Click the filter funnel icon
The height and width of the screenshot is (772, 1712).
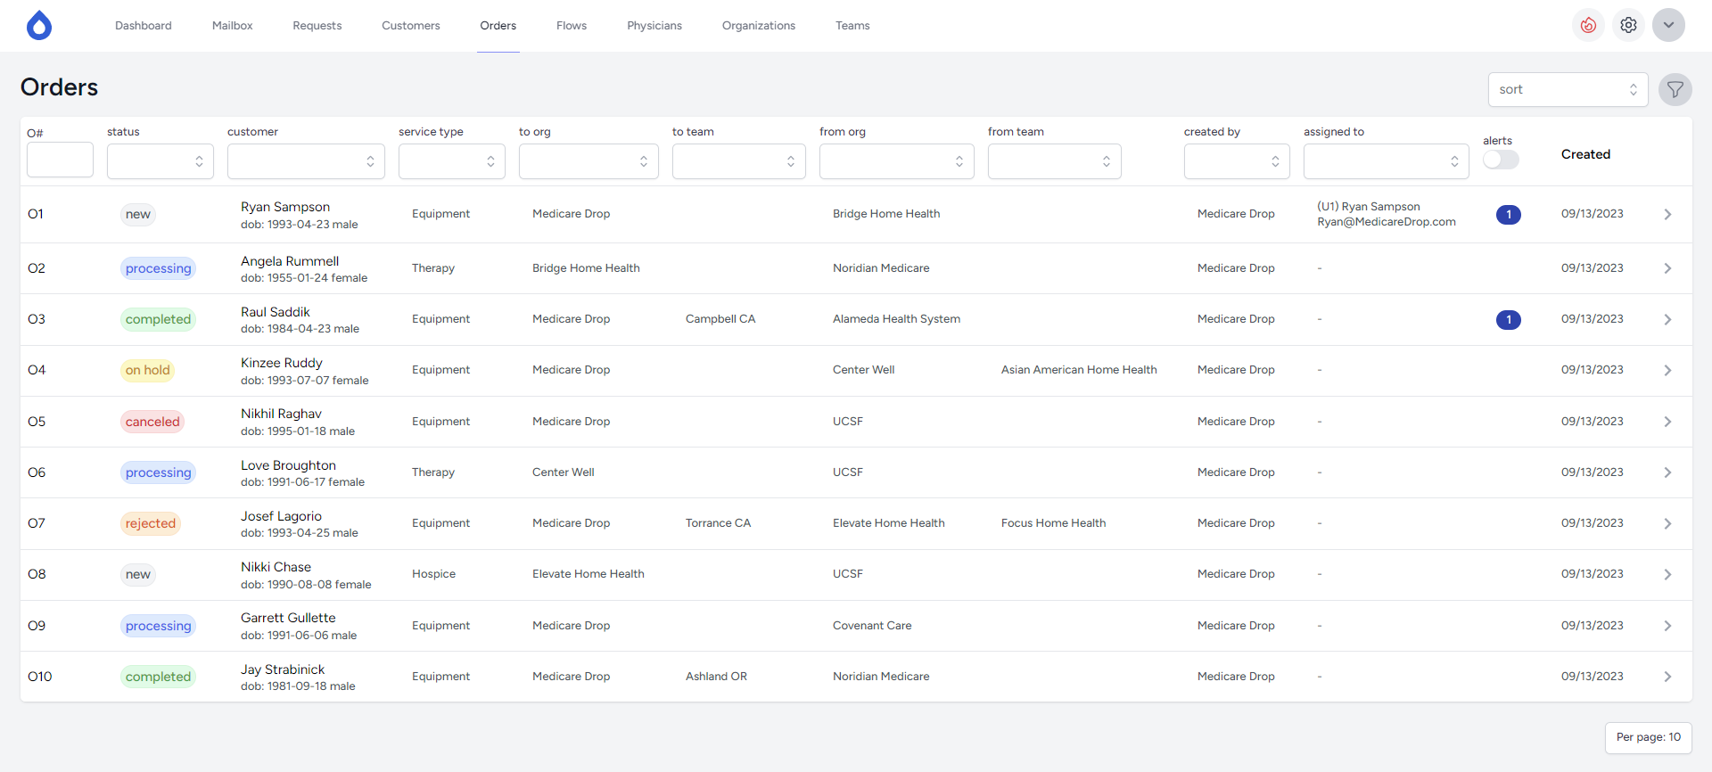1675,89
